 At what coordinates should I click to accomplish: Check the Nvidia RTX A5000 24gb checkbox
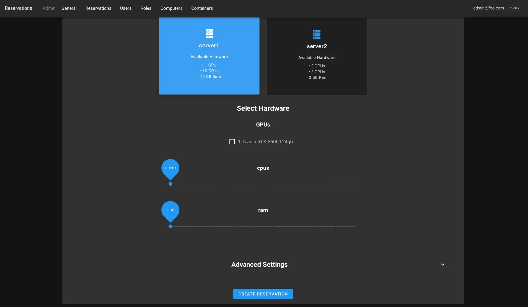coord(232,142)
